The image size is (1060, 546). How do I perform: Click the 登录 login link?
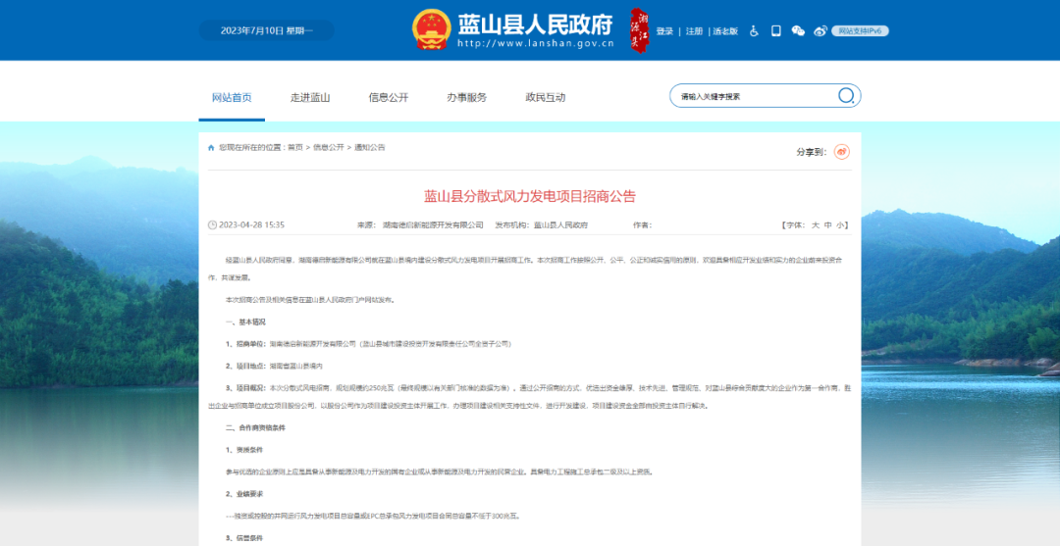664,31
